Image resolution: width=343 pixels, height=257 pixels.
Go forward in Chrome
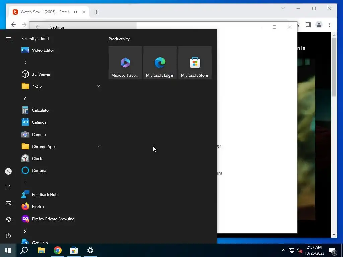click(x=24, y=25)
